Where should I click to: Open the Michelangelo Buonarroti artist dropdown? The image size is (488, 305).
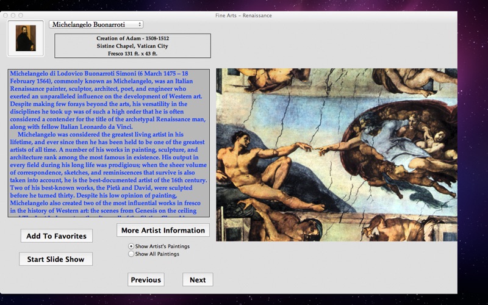[x=96, y=24]
